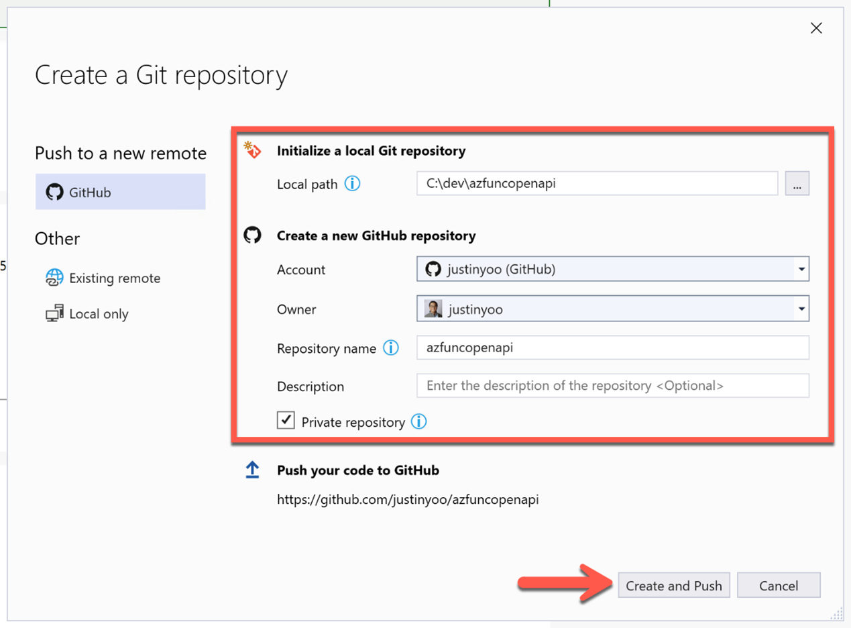Open the Owner dropdown arrow
The height and width of the screenshot is (628, 851).
tap(801, 309)
